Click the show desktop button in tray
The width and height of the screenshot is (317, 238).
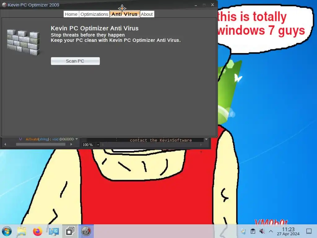tap(309, 231)
